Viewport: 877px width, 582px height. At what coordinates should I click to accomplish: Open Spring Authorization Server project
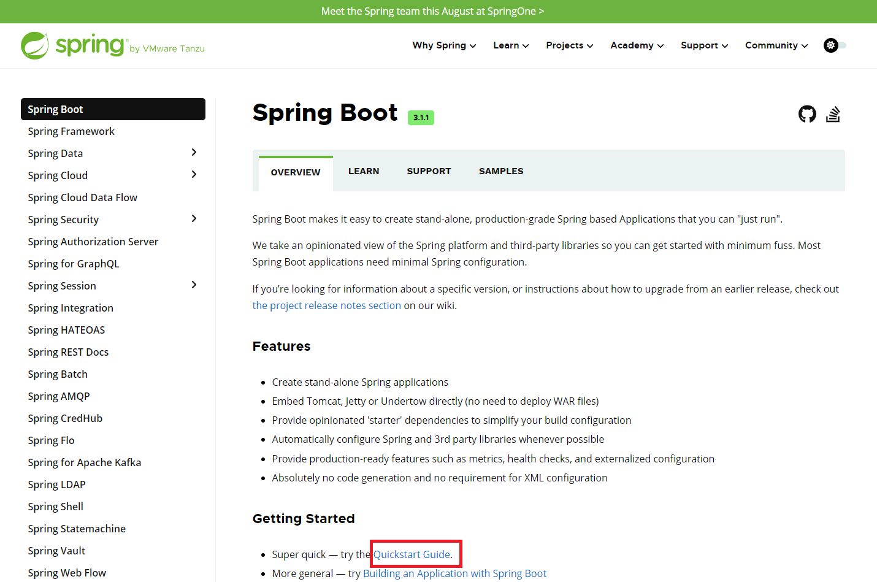[93, 242]
